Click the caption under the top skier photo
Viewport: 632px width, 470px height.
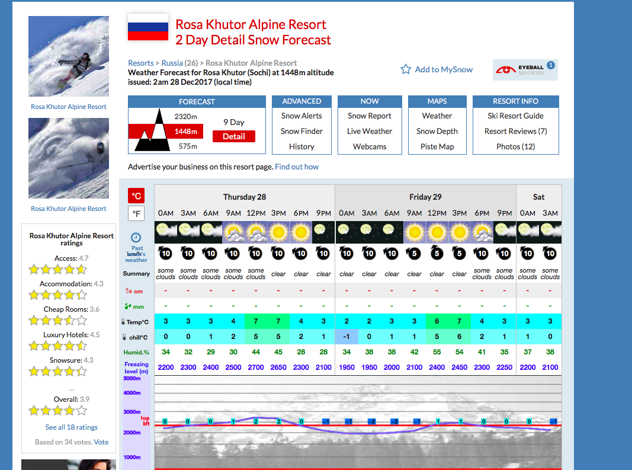pos(69,107)
